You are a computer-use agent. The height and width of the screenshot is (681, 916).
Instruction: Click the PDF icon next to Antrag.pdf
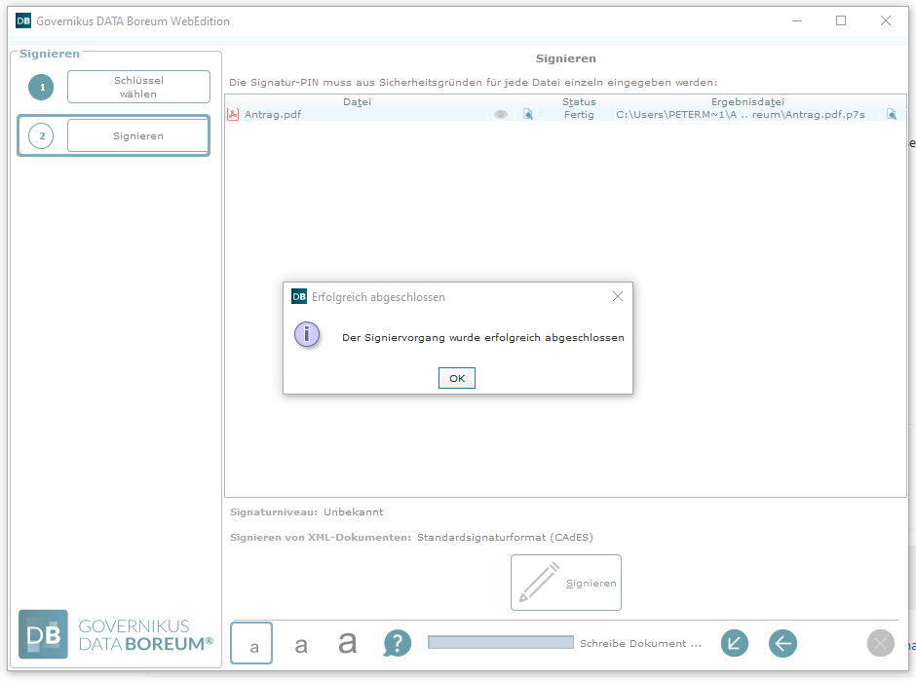coord(233,115)
